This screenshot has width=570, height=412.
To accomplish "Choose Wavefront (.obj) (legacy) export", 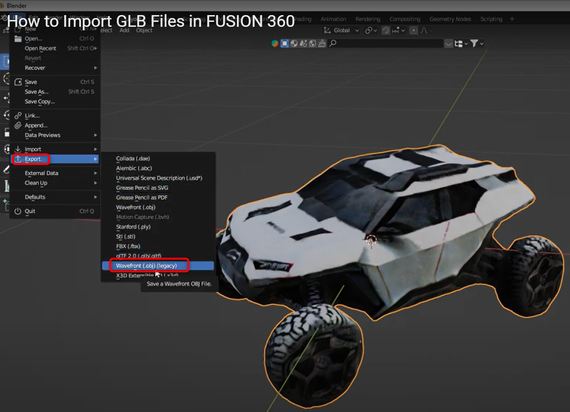I will (x=158, y=266).
